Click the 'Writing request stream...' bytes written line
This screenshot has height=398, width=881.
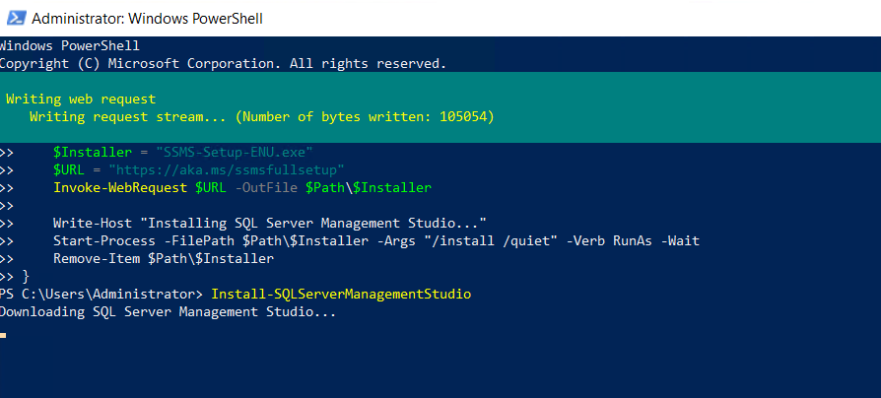(x=262, y=117)
